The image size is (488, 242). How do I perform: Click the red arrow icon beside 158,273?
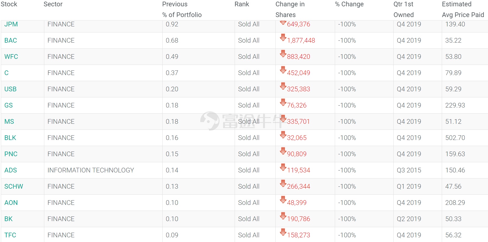283,232
